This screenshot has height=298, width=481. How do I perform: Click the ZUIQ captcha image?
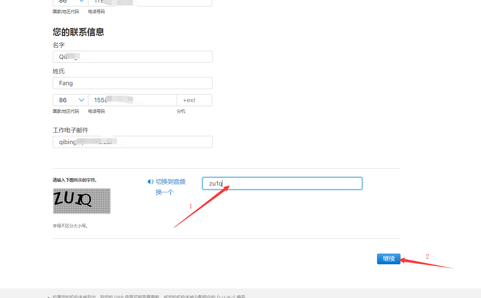(x=82, y=201)
